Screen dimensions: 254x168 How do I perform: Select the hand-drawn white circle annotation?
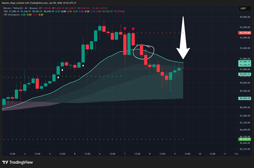tap(143, 52)
